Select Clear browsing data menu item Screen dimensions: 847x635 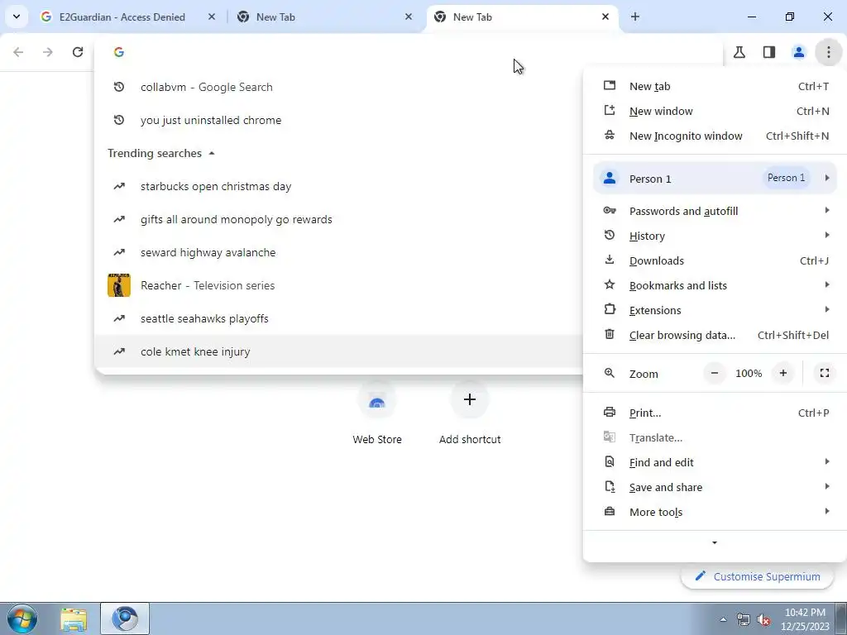point(715,336)
